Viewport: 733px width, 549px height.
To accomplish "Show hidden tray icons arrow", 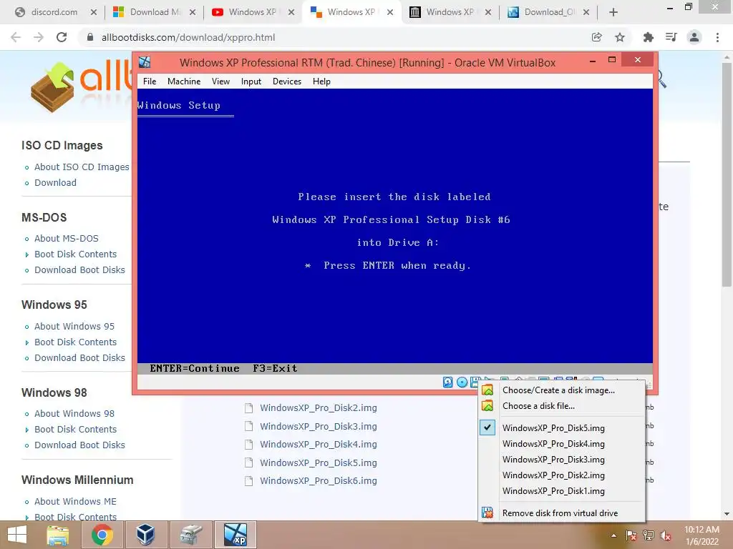I will tap(613, 535).
